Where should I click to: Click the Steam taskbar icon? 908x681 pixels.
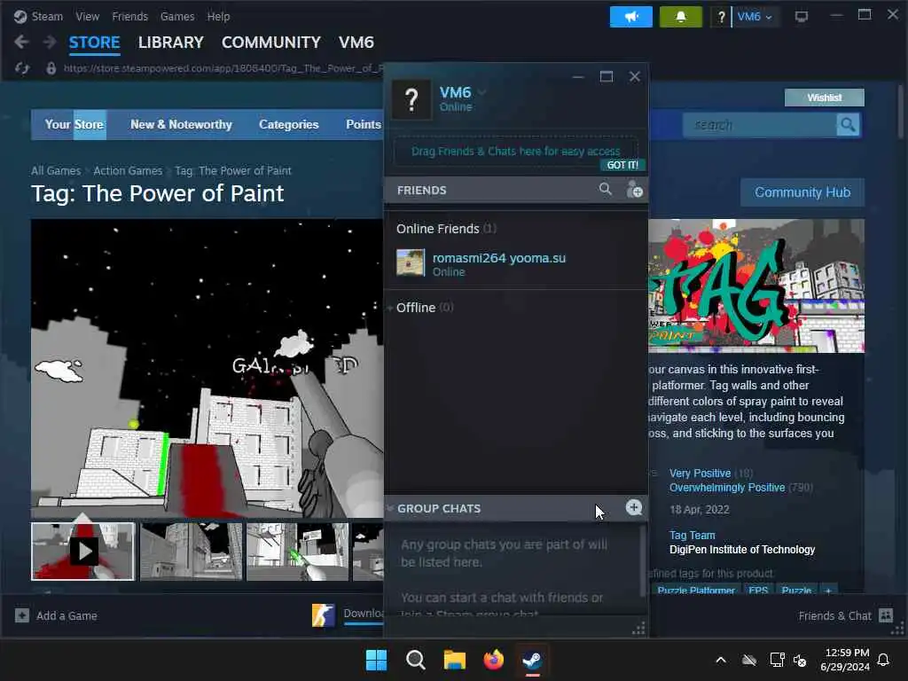click(x=532, y=660)
